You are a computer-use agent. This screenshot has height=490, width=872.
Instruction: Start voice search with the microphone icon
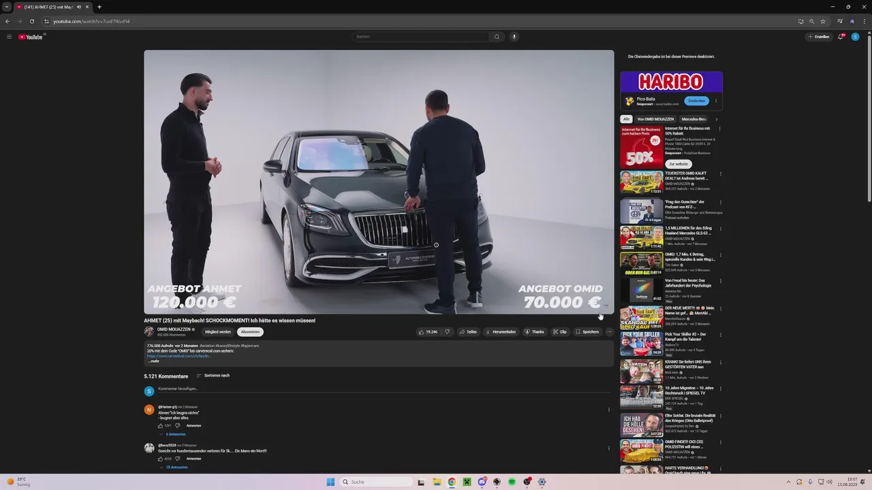coord(514,37)
